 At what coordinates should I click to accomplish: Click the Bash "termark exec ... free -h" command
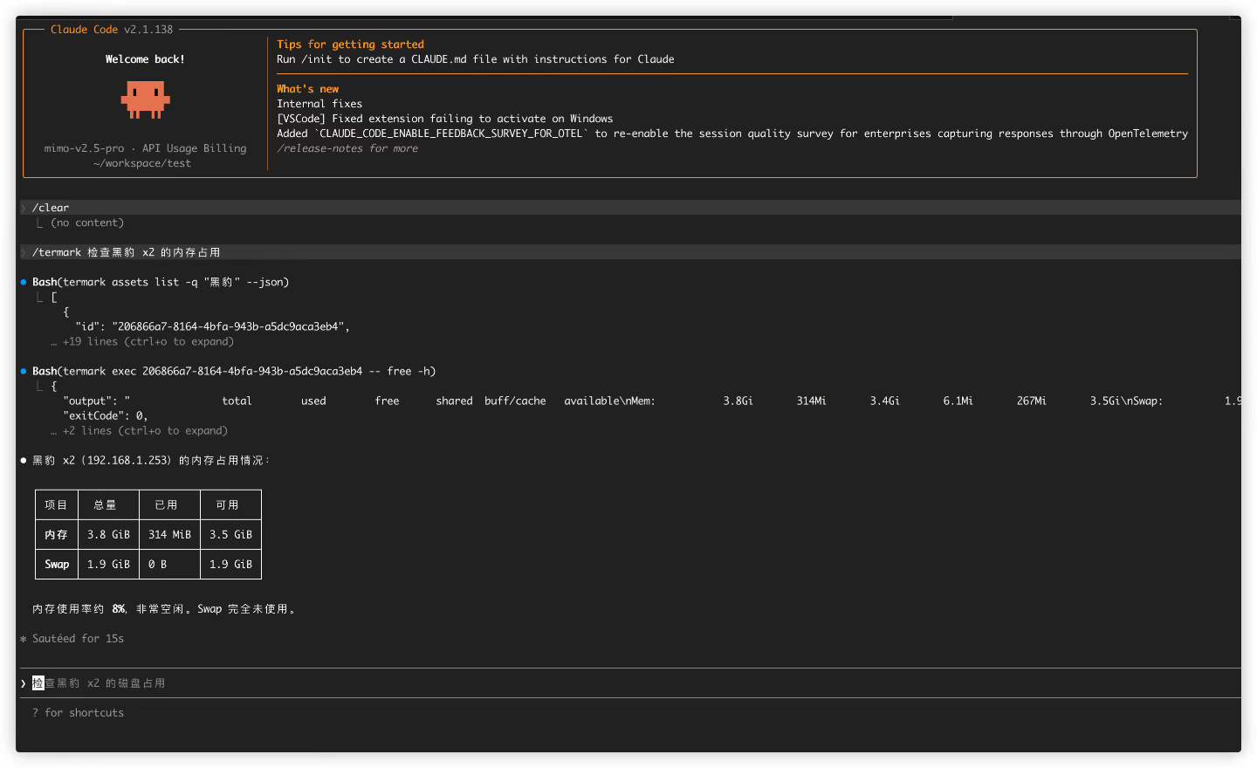pyautogui.click(x=234, y=371)
